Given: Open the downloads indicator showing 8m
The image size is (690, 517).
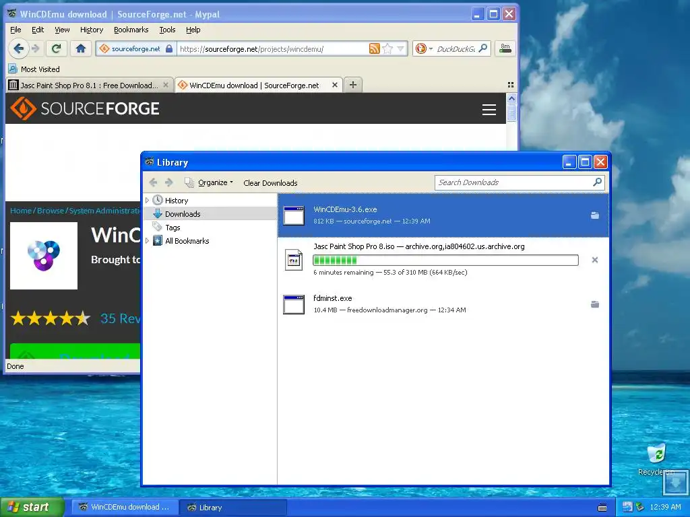Looking at the screenshot, I should (505, 48).
